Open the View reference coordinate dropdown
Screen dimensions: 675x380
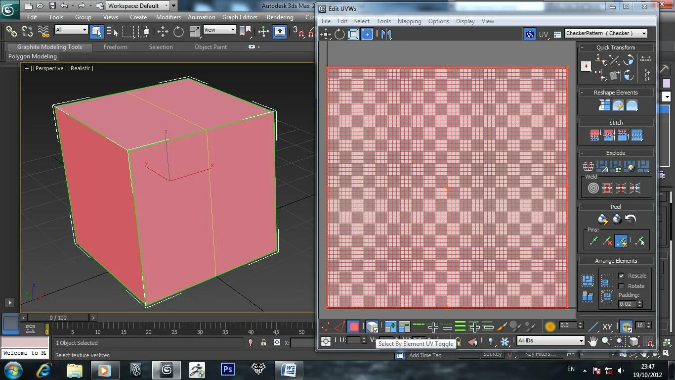(219, 30)
